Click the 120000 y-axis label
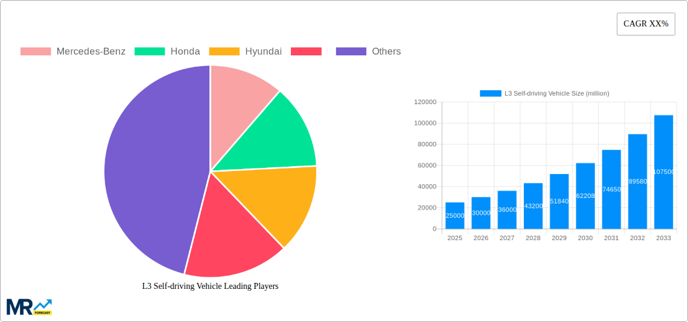The width and height of the screenshot is (688, 322). (425, 102)
